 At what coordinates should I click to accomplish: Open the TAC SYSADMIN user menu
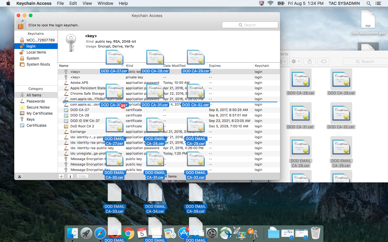tap(344, 3)
